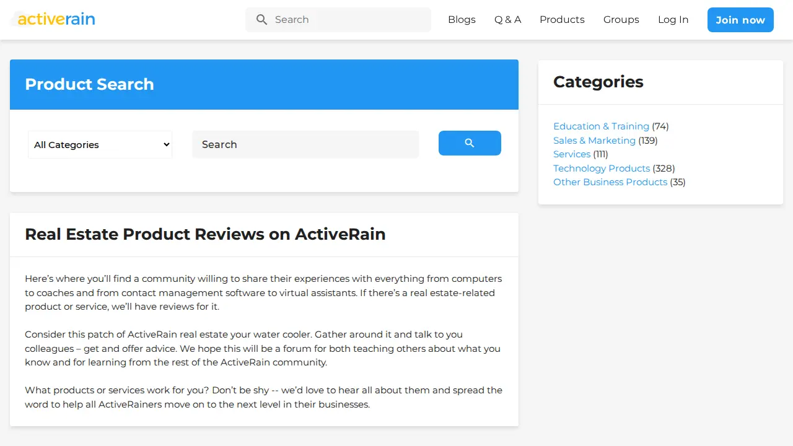Viewport: 793px width, 446px height.
Task: Open the Sales & Marketing category
Action: coord(594,141)
